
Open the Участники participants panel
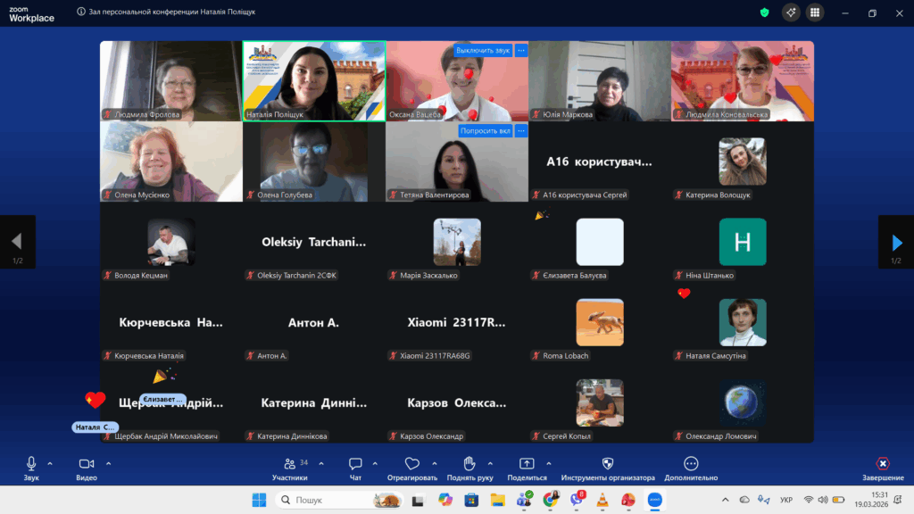tap(290, 464)
